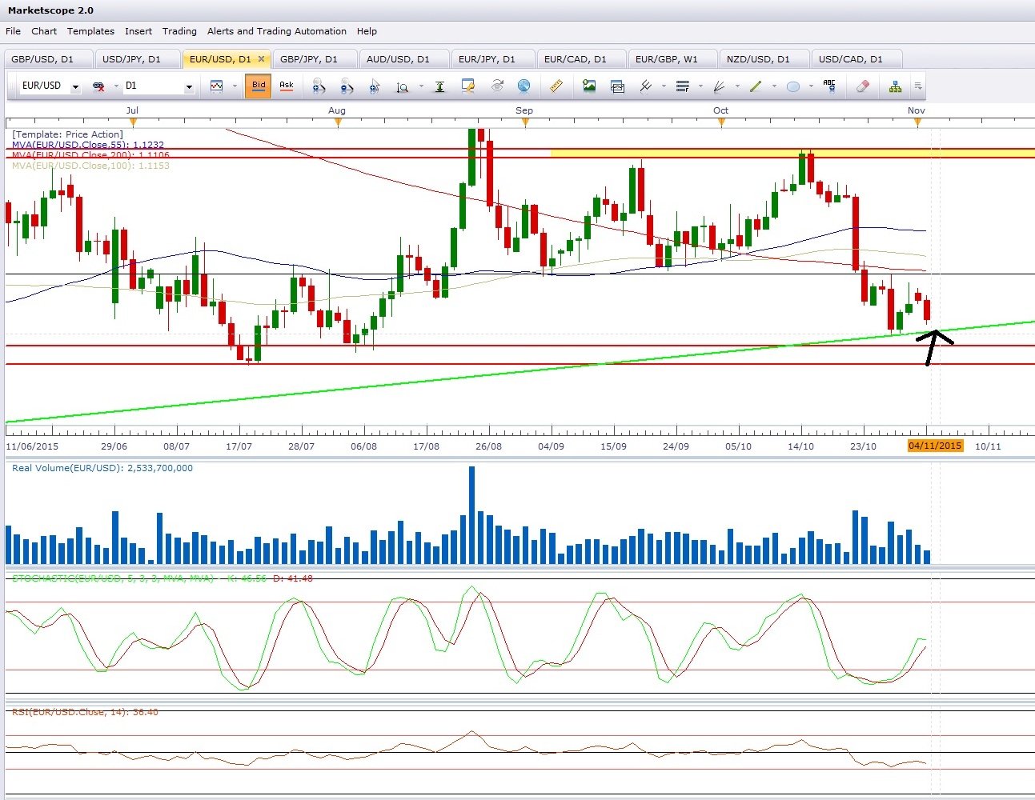Image resolution: width=1035 pixels, height=800 pixels.
Task: Click the add indicator window icon
Action: [x=617, y=86]
